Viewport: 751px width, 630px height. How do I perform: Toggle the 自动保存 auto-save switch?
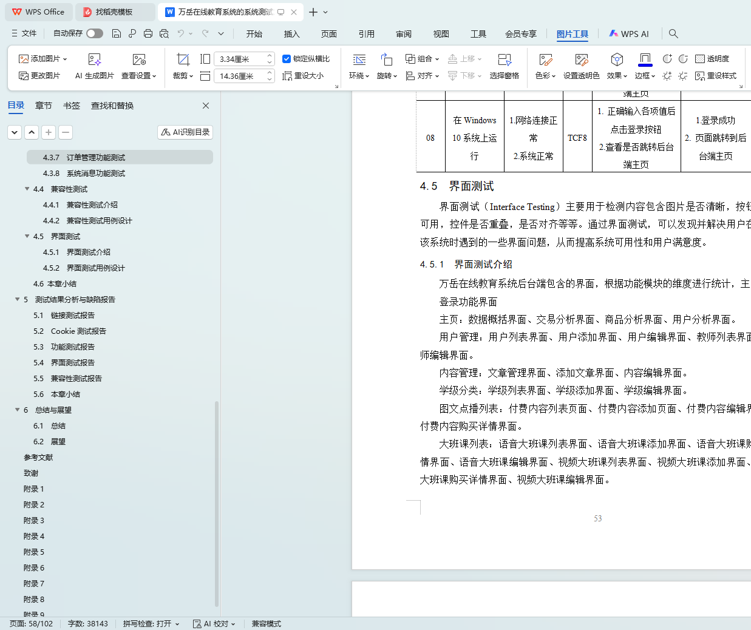[94, 33]
